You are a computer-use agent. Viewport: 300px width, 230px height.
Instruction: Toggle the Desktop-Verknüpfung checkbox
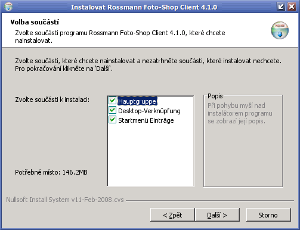click(112, 110)
